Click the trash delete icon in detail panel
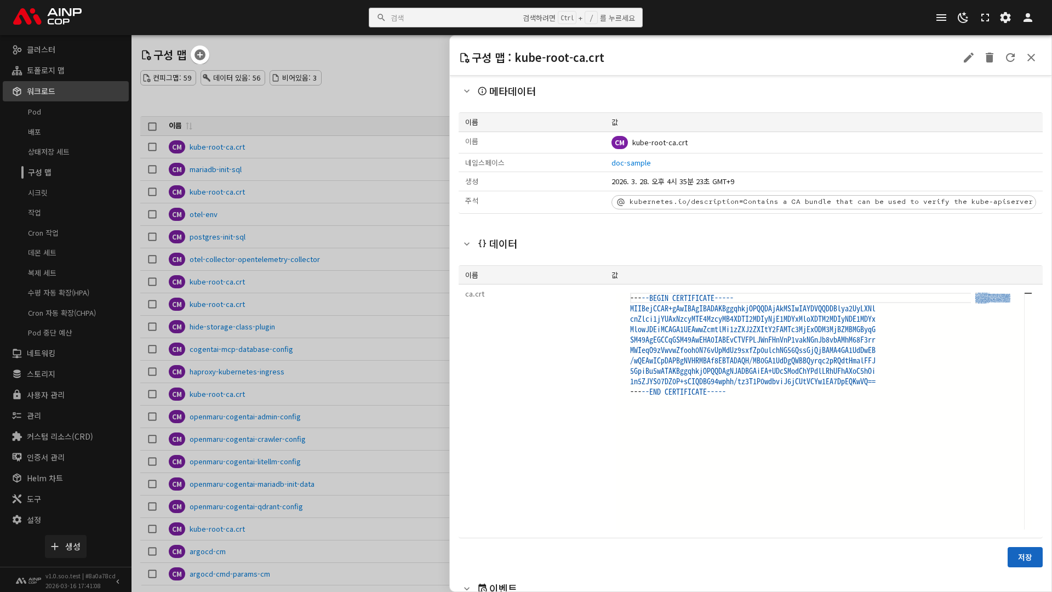The image size is (1052, 592). click(x=989, y=58)
